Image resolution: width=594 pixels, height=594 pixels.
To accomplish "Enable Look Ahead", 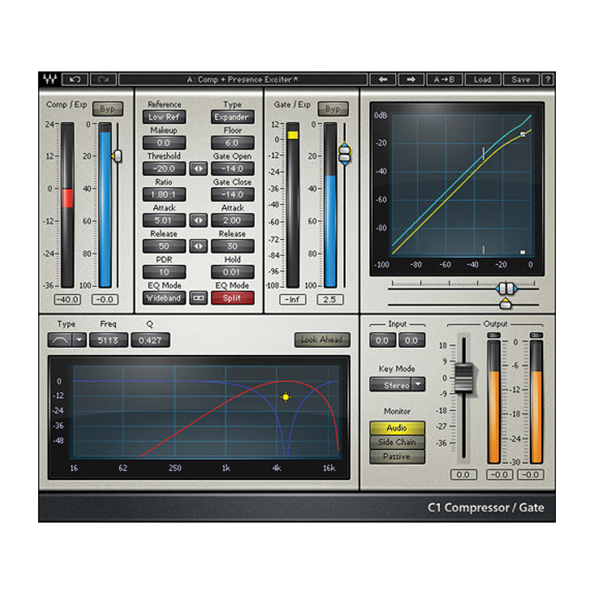I will [322, 340].
